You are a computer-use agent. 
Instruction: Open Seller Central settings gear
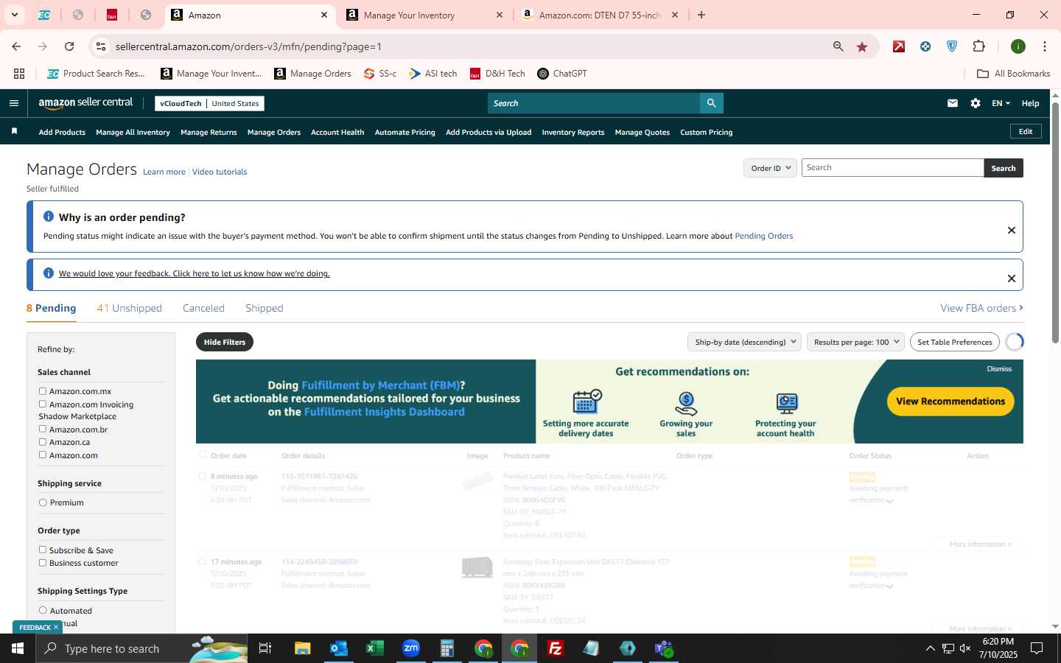pyautogui.click(x=976, y=103)
